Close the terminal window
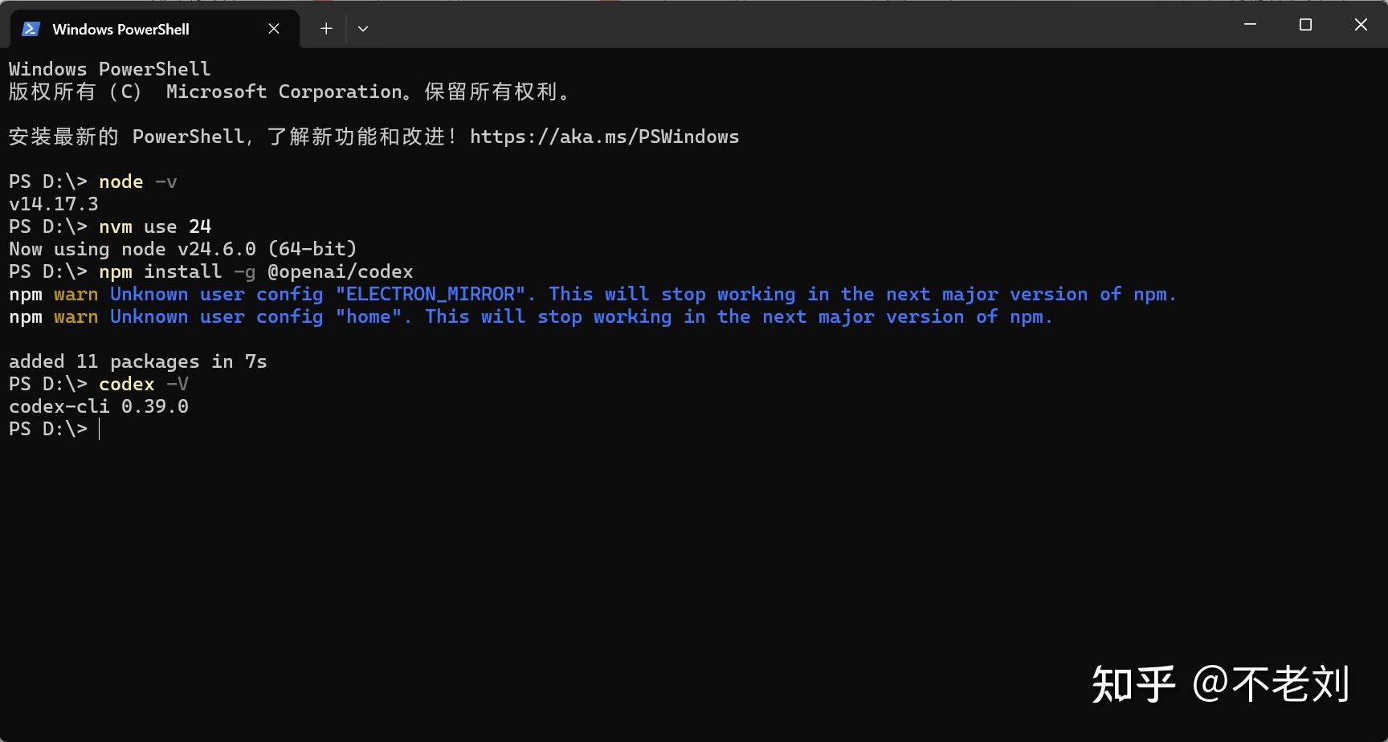The width and height of the screenshot is (1388, 742). pyautogui.click(x=1361, y=25)
